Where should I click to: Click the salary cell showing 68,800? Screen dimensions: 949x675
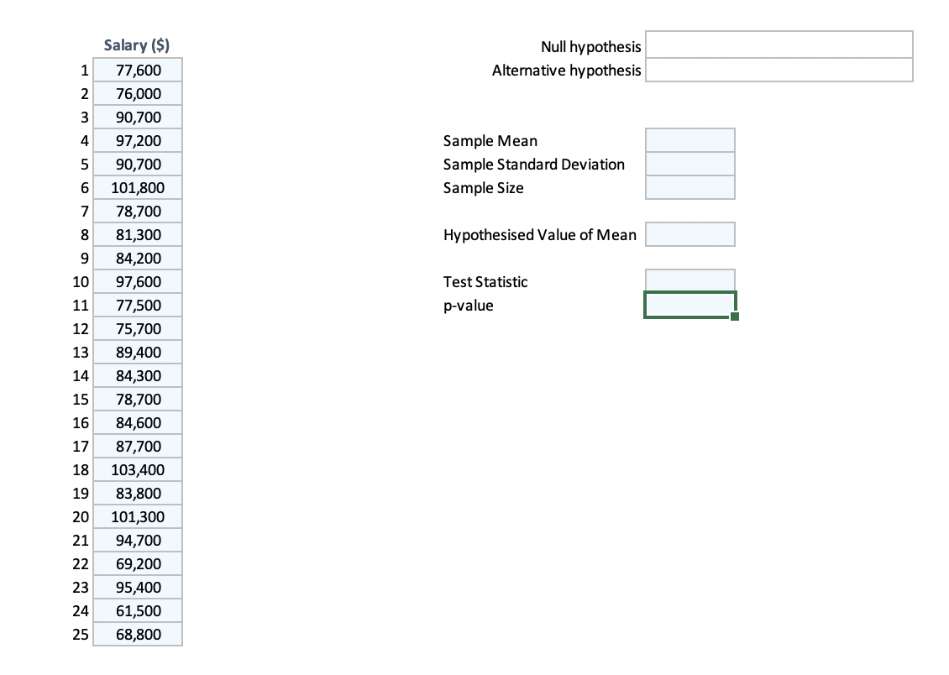137,634
